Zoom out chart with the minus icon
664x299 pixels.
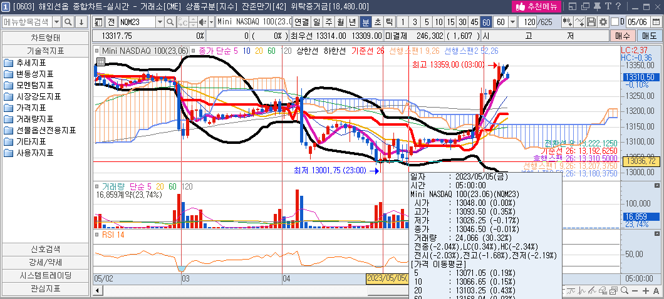[x=635, y=290]
